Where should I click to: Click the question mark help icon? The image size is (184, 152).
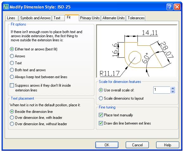(x=170, y=7)
